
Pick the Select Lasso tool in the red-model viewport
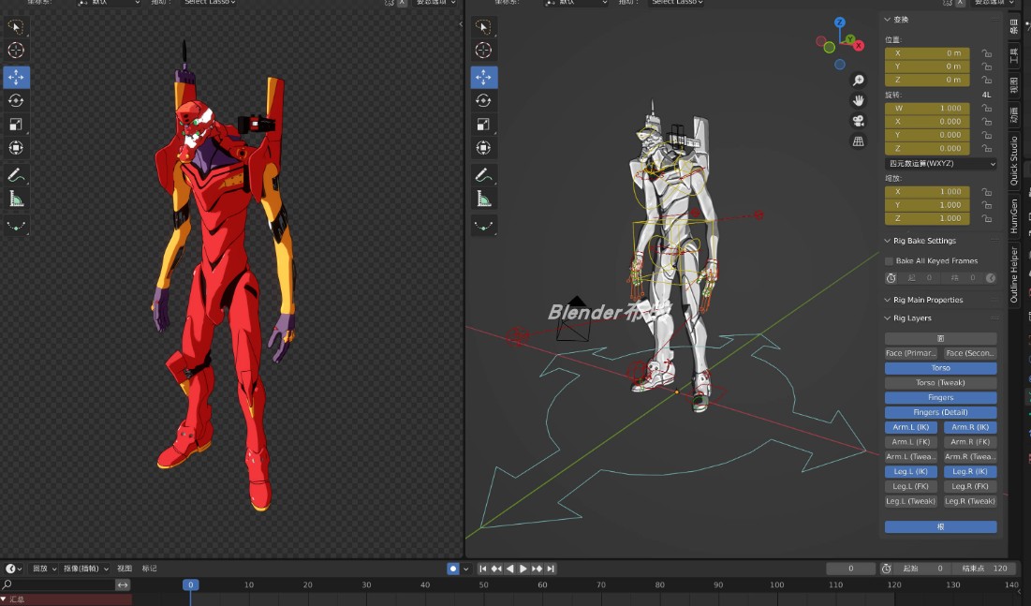click(16, 27)
